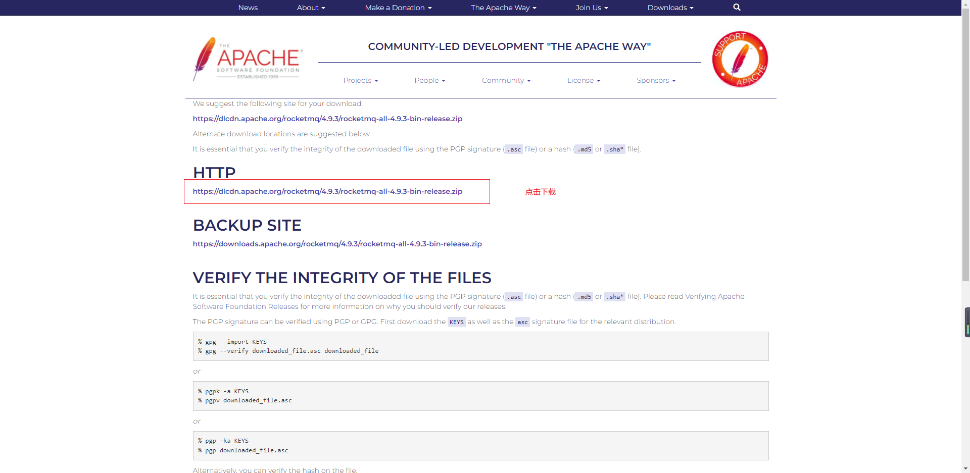Open The Apache Way dropdown

[503, 8]
